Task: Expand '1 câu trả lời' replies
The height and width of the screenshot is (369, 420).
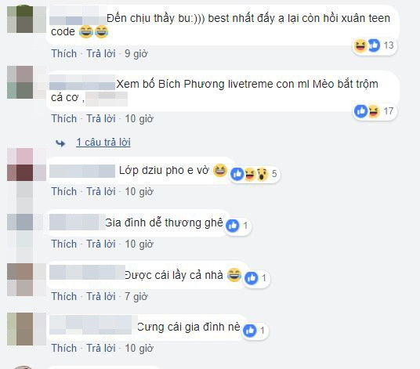Action: point(103,142)
